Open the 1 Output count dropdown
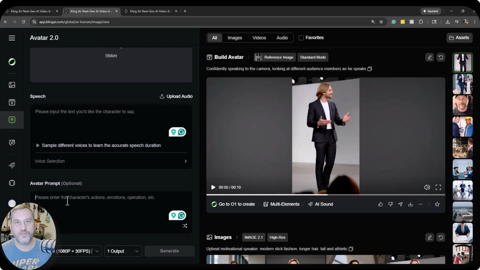 (x=123, y=251)
